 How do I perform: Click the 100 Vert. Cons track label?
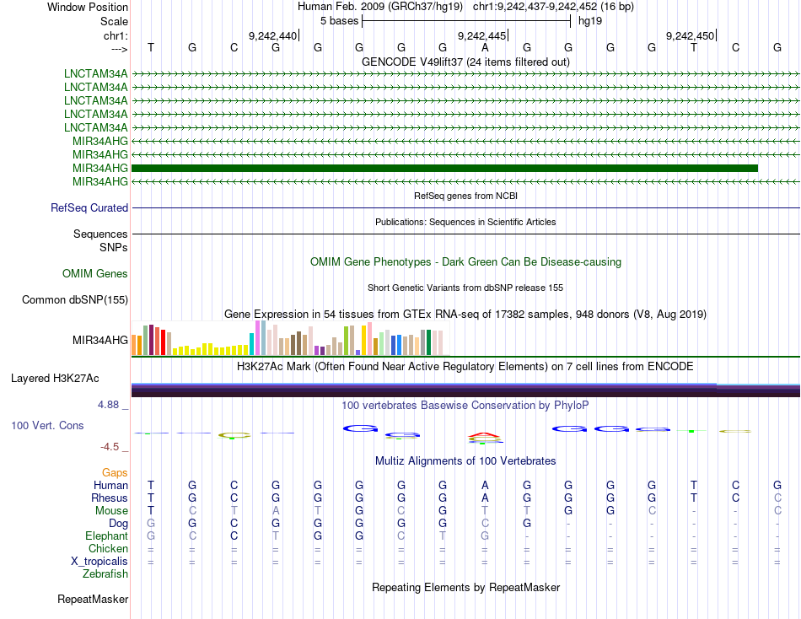[x=47, y=425]
